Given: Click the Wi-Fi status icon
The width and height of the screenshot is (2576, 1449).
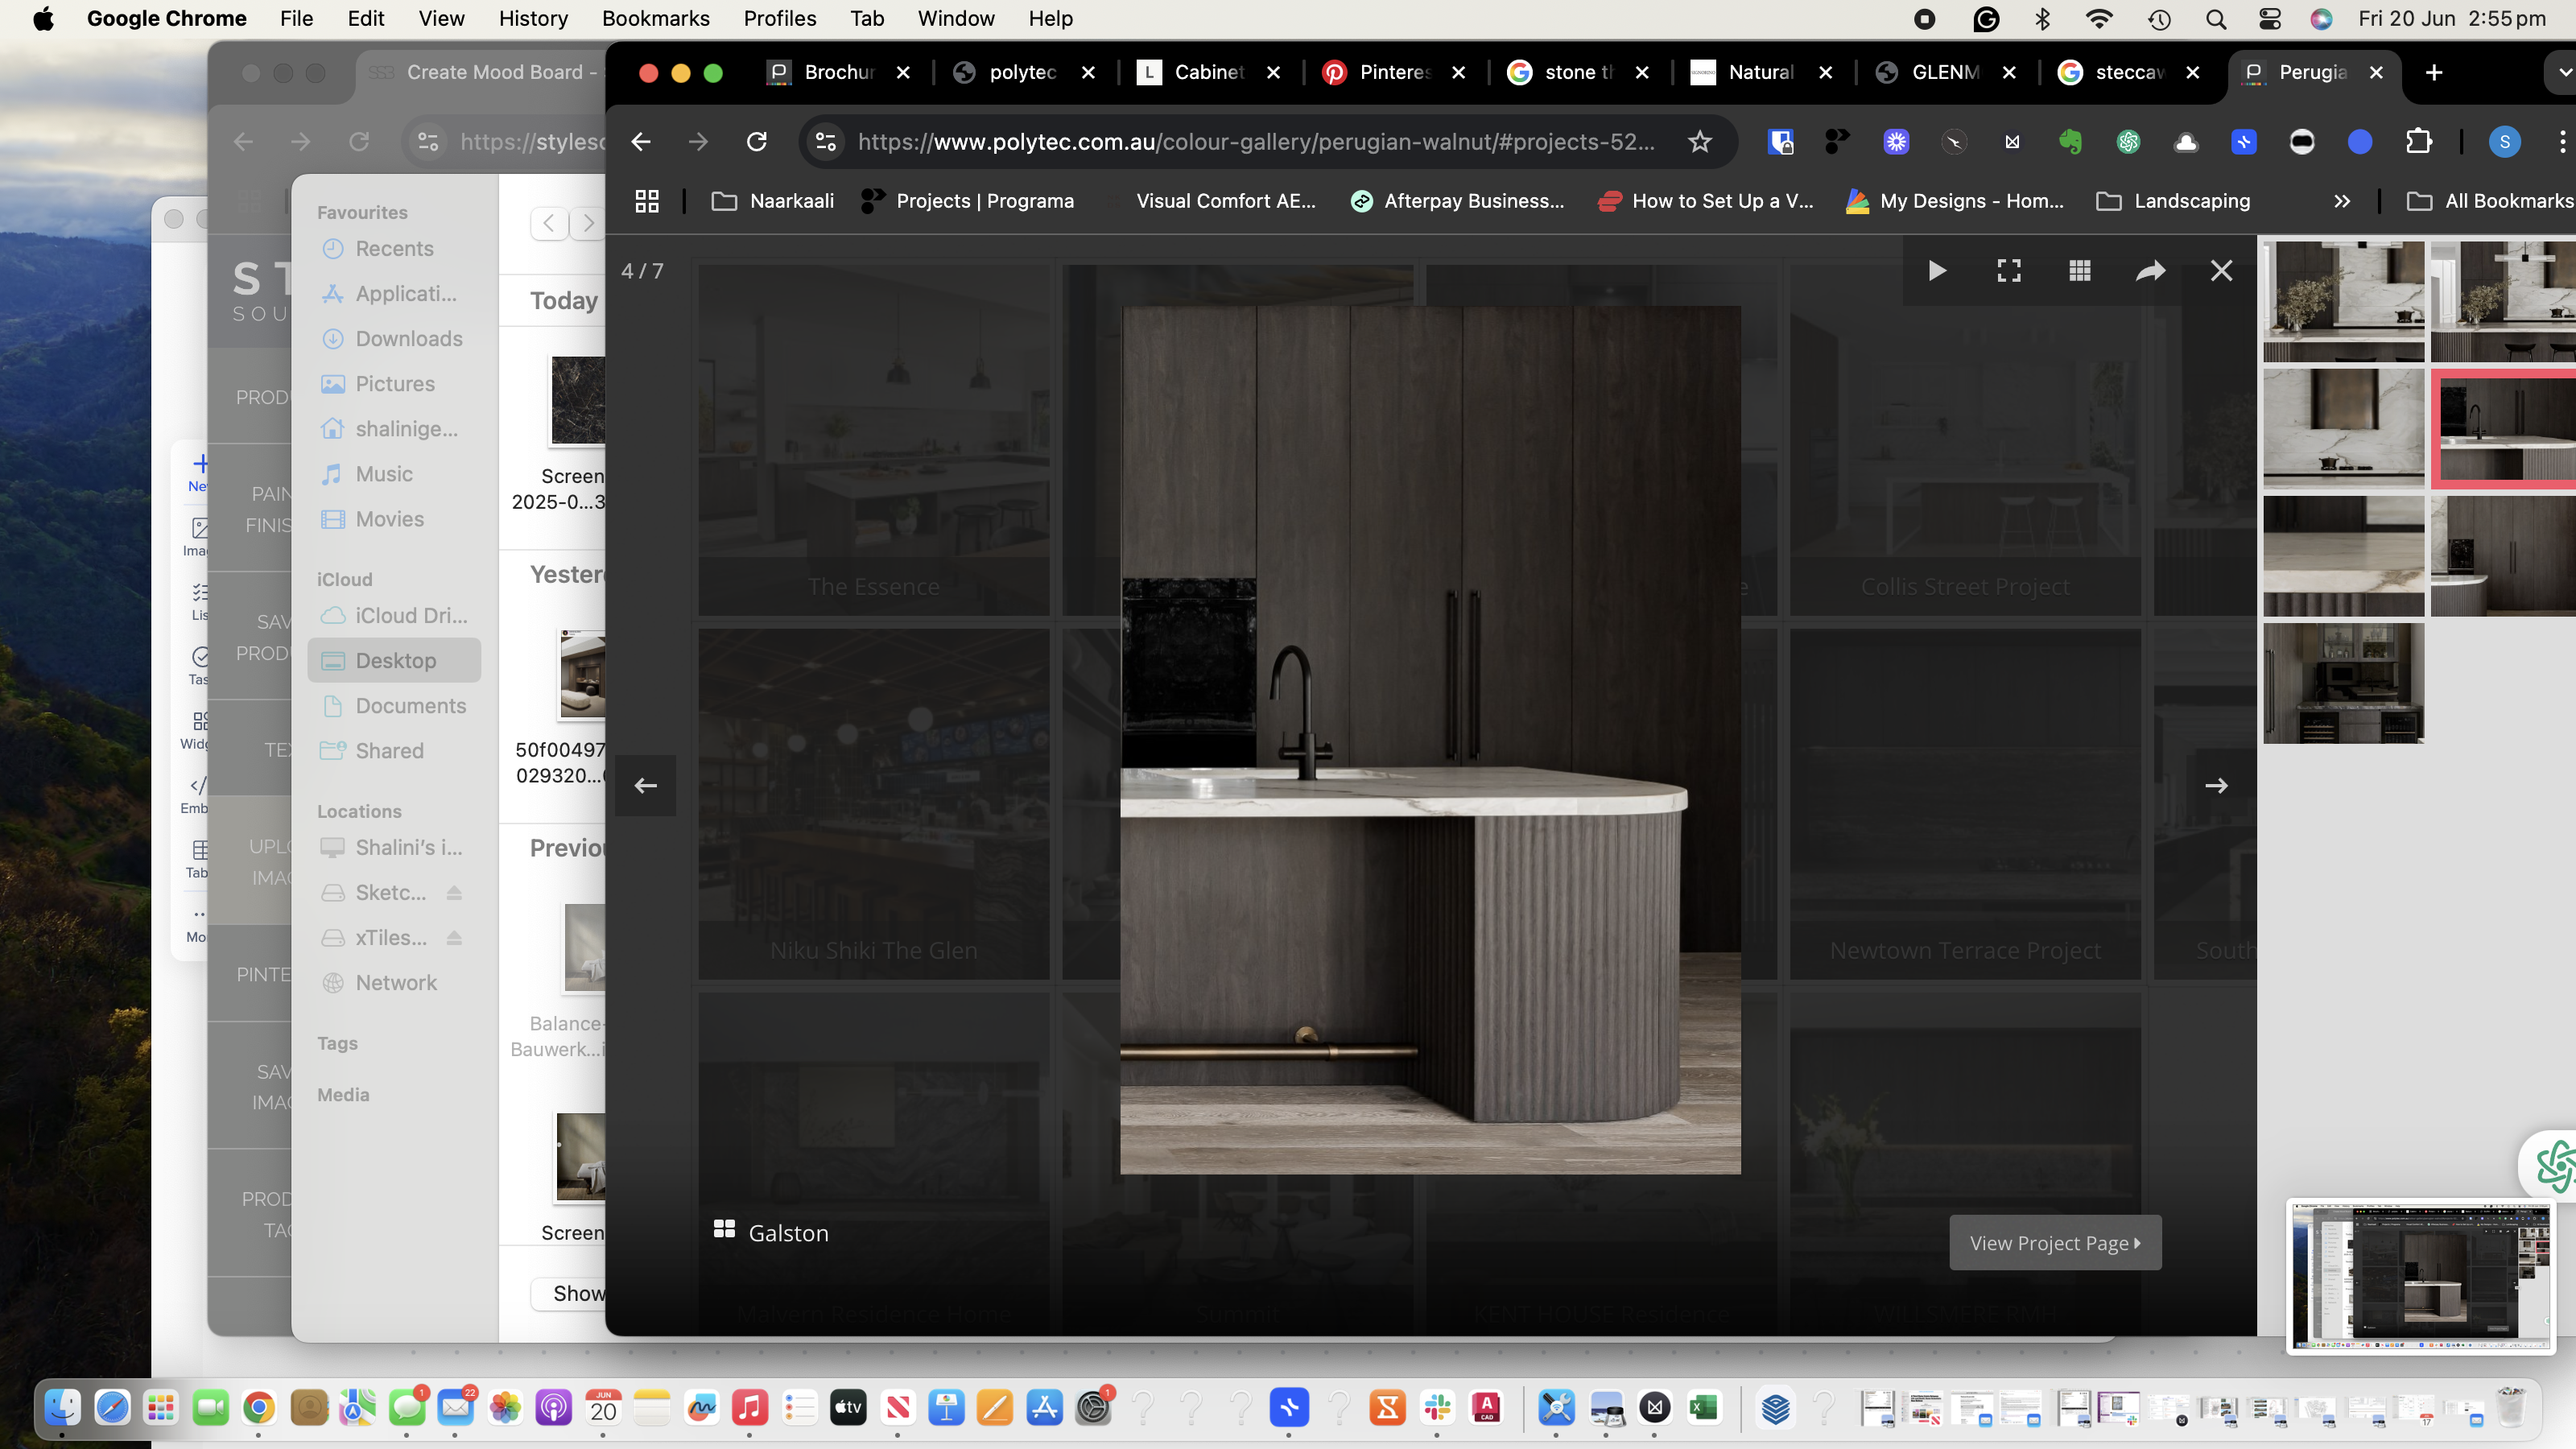Looking at the screenshot, I should (2099, 18).
